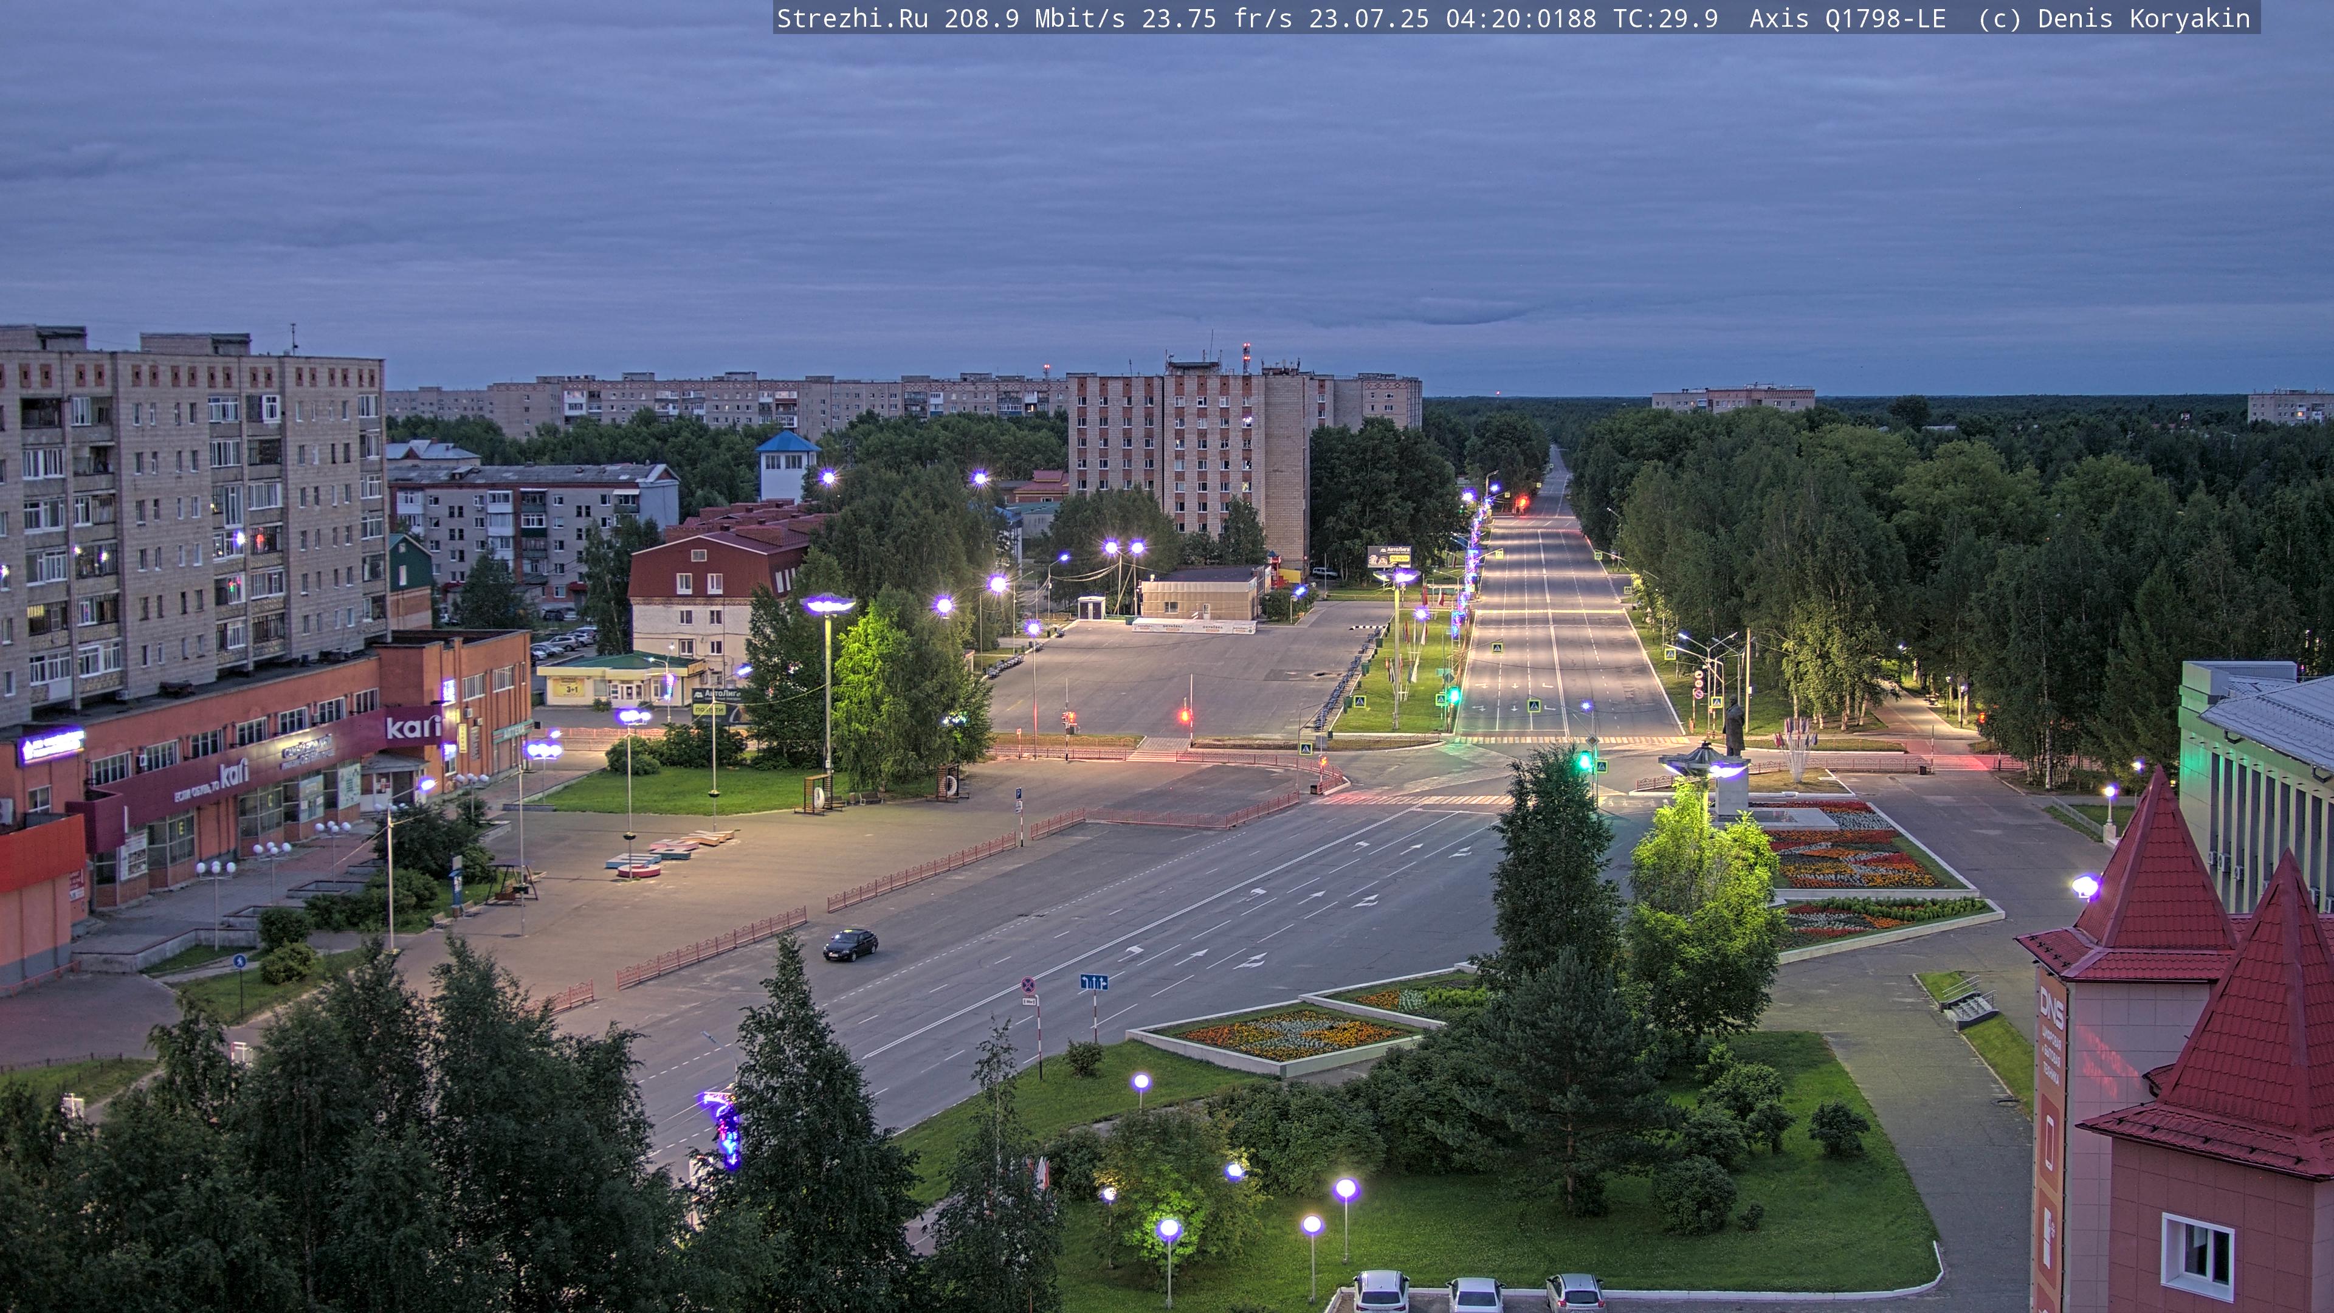Click the "Strezhi.Ru" overlay text

coord(852,18)
